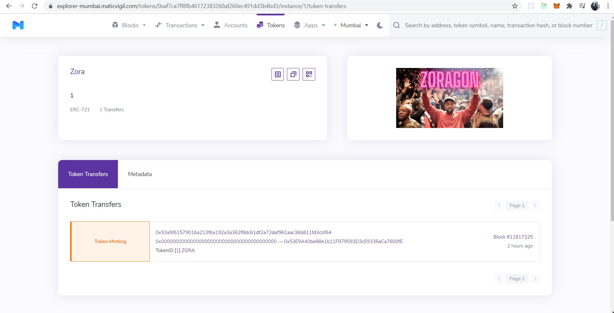
Task: Click the 1 Transfers text
Action: 111,110
